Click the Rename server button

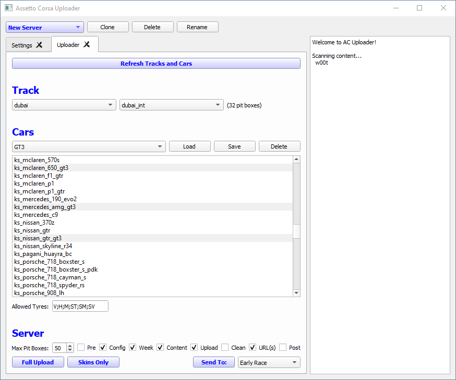[197, 27]
